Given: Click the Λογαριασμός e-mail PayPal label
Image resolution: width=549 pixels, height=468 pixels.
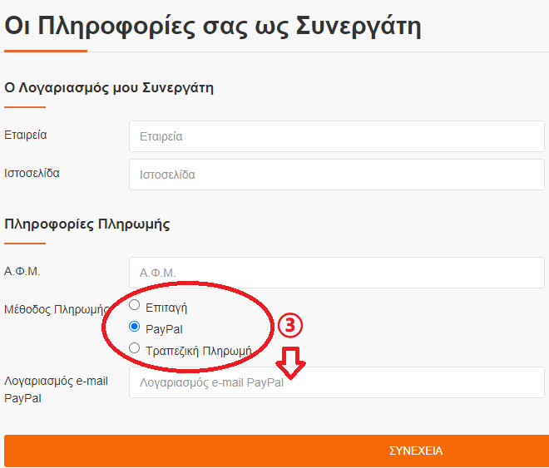Looking at the screenshot, I should pos(56,389).
